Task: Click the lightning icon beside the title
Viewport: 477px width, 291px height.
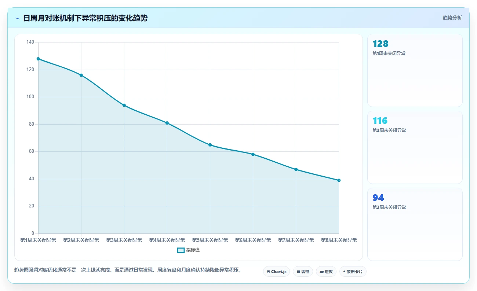Action: [x=18, y=18]
